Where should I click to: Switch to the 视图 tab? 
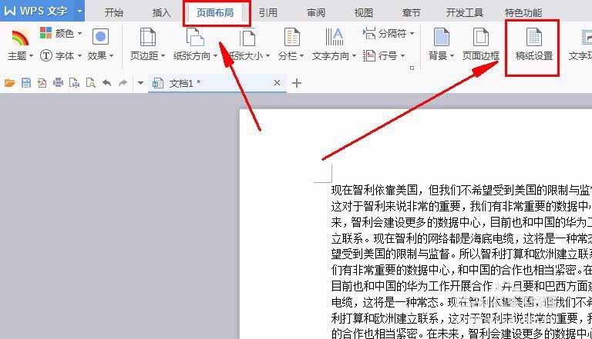tap(364, 13)
